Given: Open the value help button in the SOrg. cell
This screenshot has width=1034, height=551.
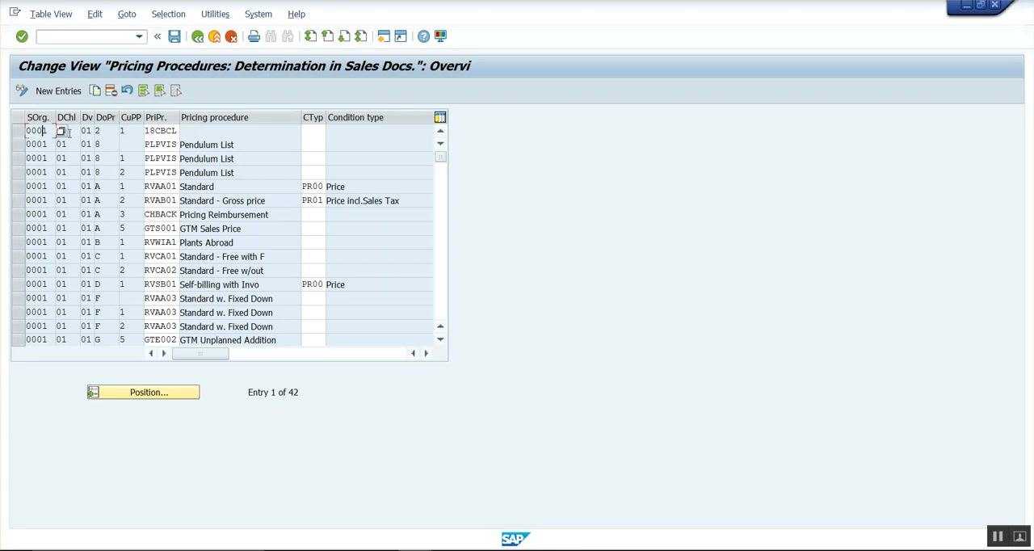Looking at the screenshot, I should [x=61, y=131].
